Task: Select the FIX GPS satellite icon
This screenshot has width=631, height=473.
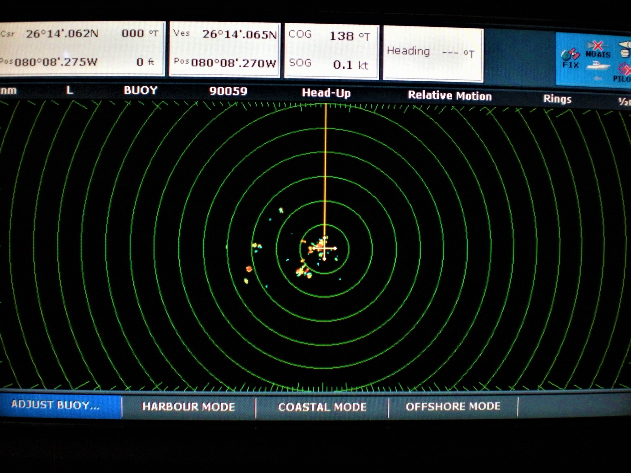Action: click(x=570, y=54)
